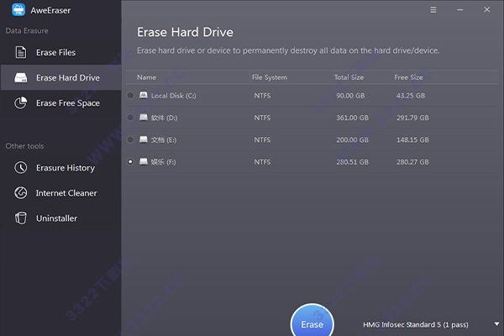504x336 pixels.
Task: Click the 文档 (E:) drive icon
Action: tap(144, 139)
